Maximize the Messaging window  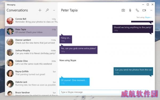pos(148,5)
